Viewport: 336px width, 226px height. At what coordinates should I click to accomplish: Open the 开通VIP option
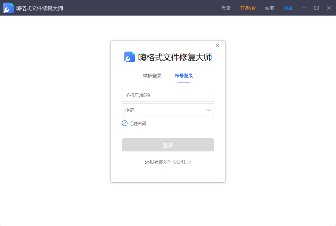point(248,8)
